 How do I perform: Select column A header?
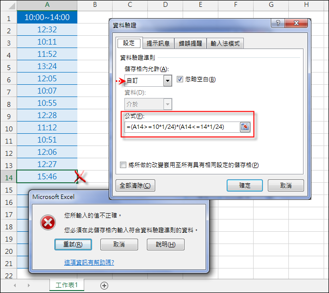click(47, 5)
